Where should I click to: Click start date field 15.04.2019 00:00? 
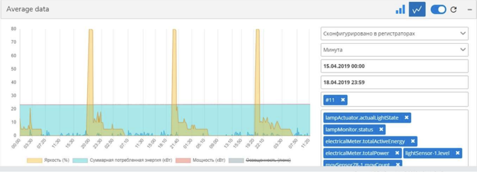click(x=394, y=66)
